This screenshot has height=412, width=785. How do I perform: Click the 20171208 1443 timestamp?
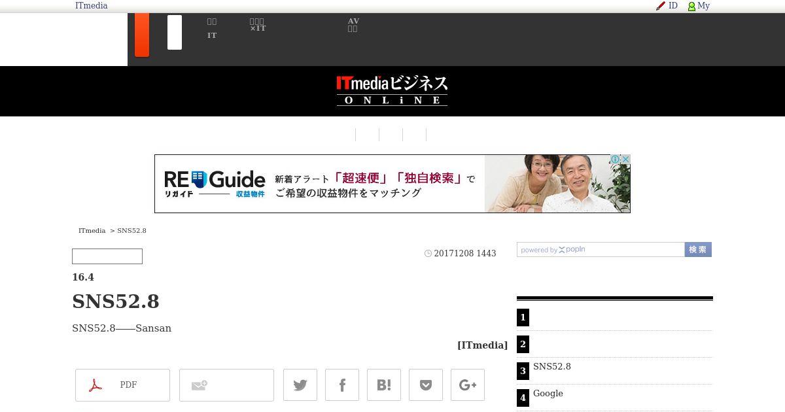465,254
